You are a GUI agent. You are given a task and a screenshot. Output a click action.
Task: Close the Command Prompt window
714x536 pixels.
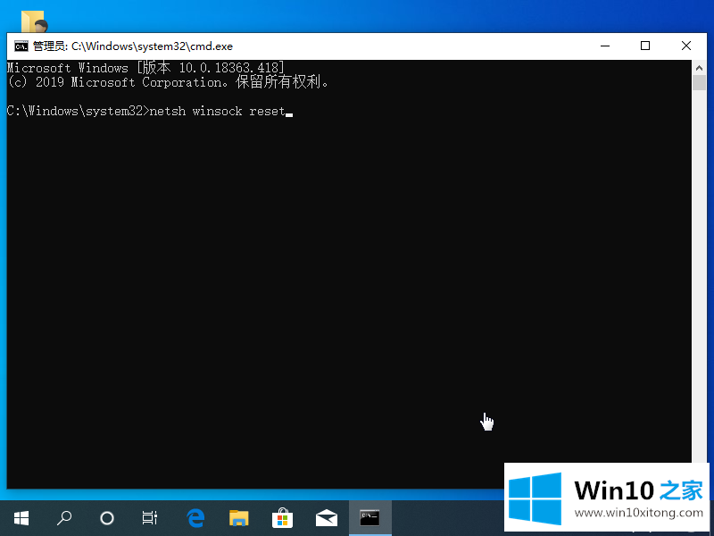click(x=686, y=46)
